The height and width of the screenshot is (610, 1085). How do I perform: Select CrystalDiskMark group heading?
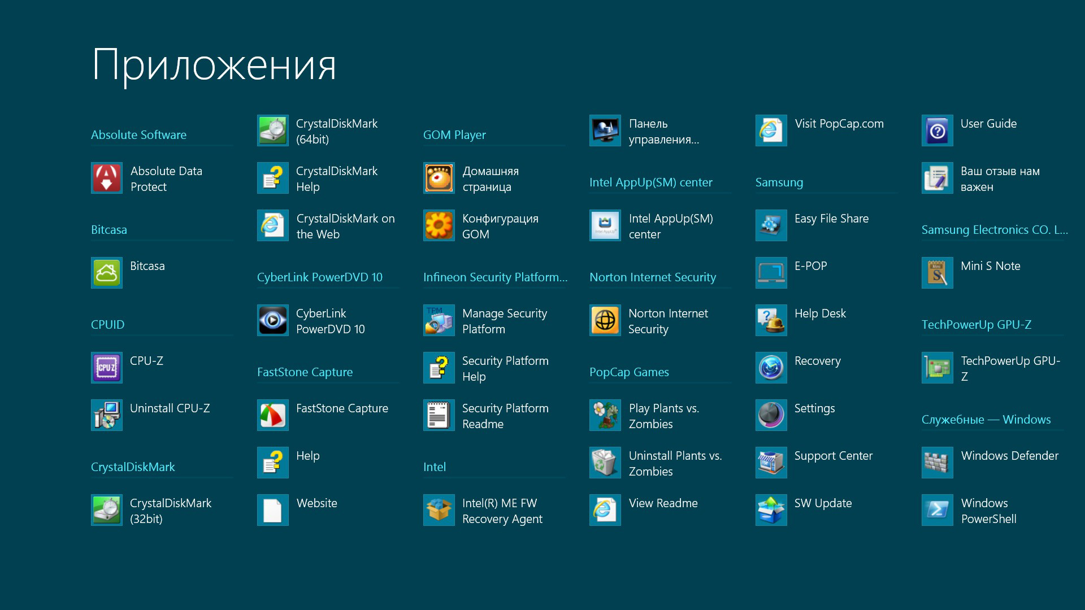[x=133, y=467]
